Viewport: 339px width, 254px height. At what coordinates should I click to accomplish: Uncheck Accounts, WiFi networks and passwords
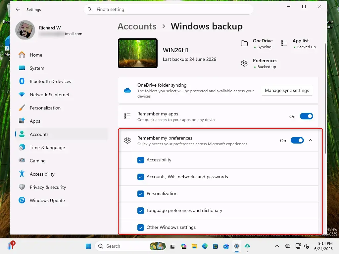point(140,177)
